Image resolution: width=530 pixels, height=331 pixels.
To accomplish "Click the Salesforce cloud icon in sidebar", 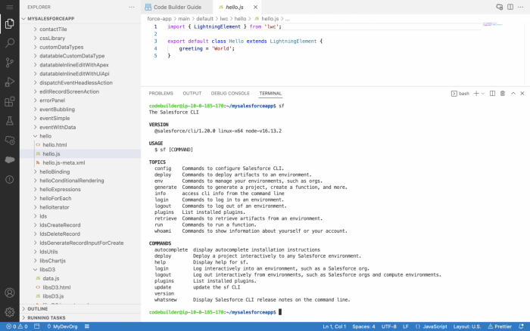I will [10, 159].
